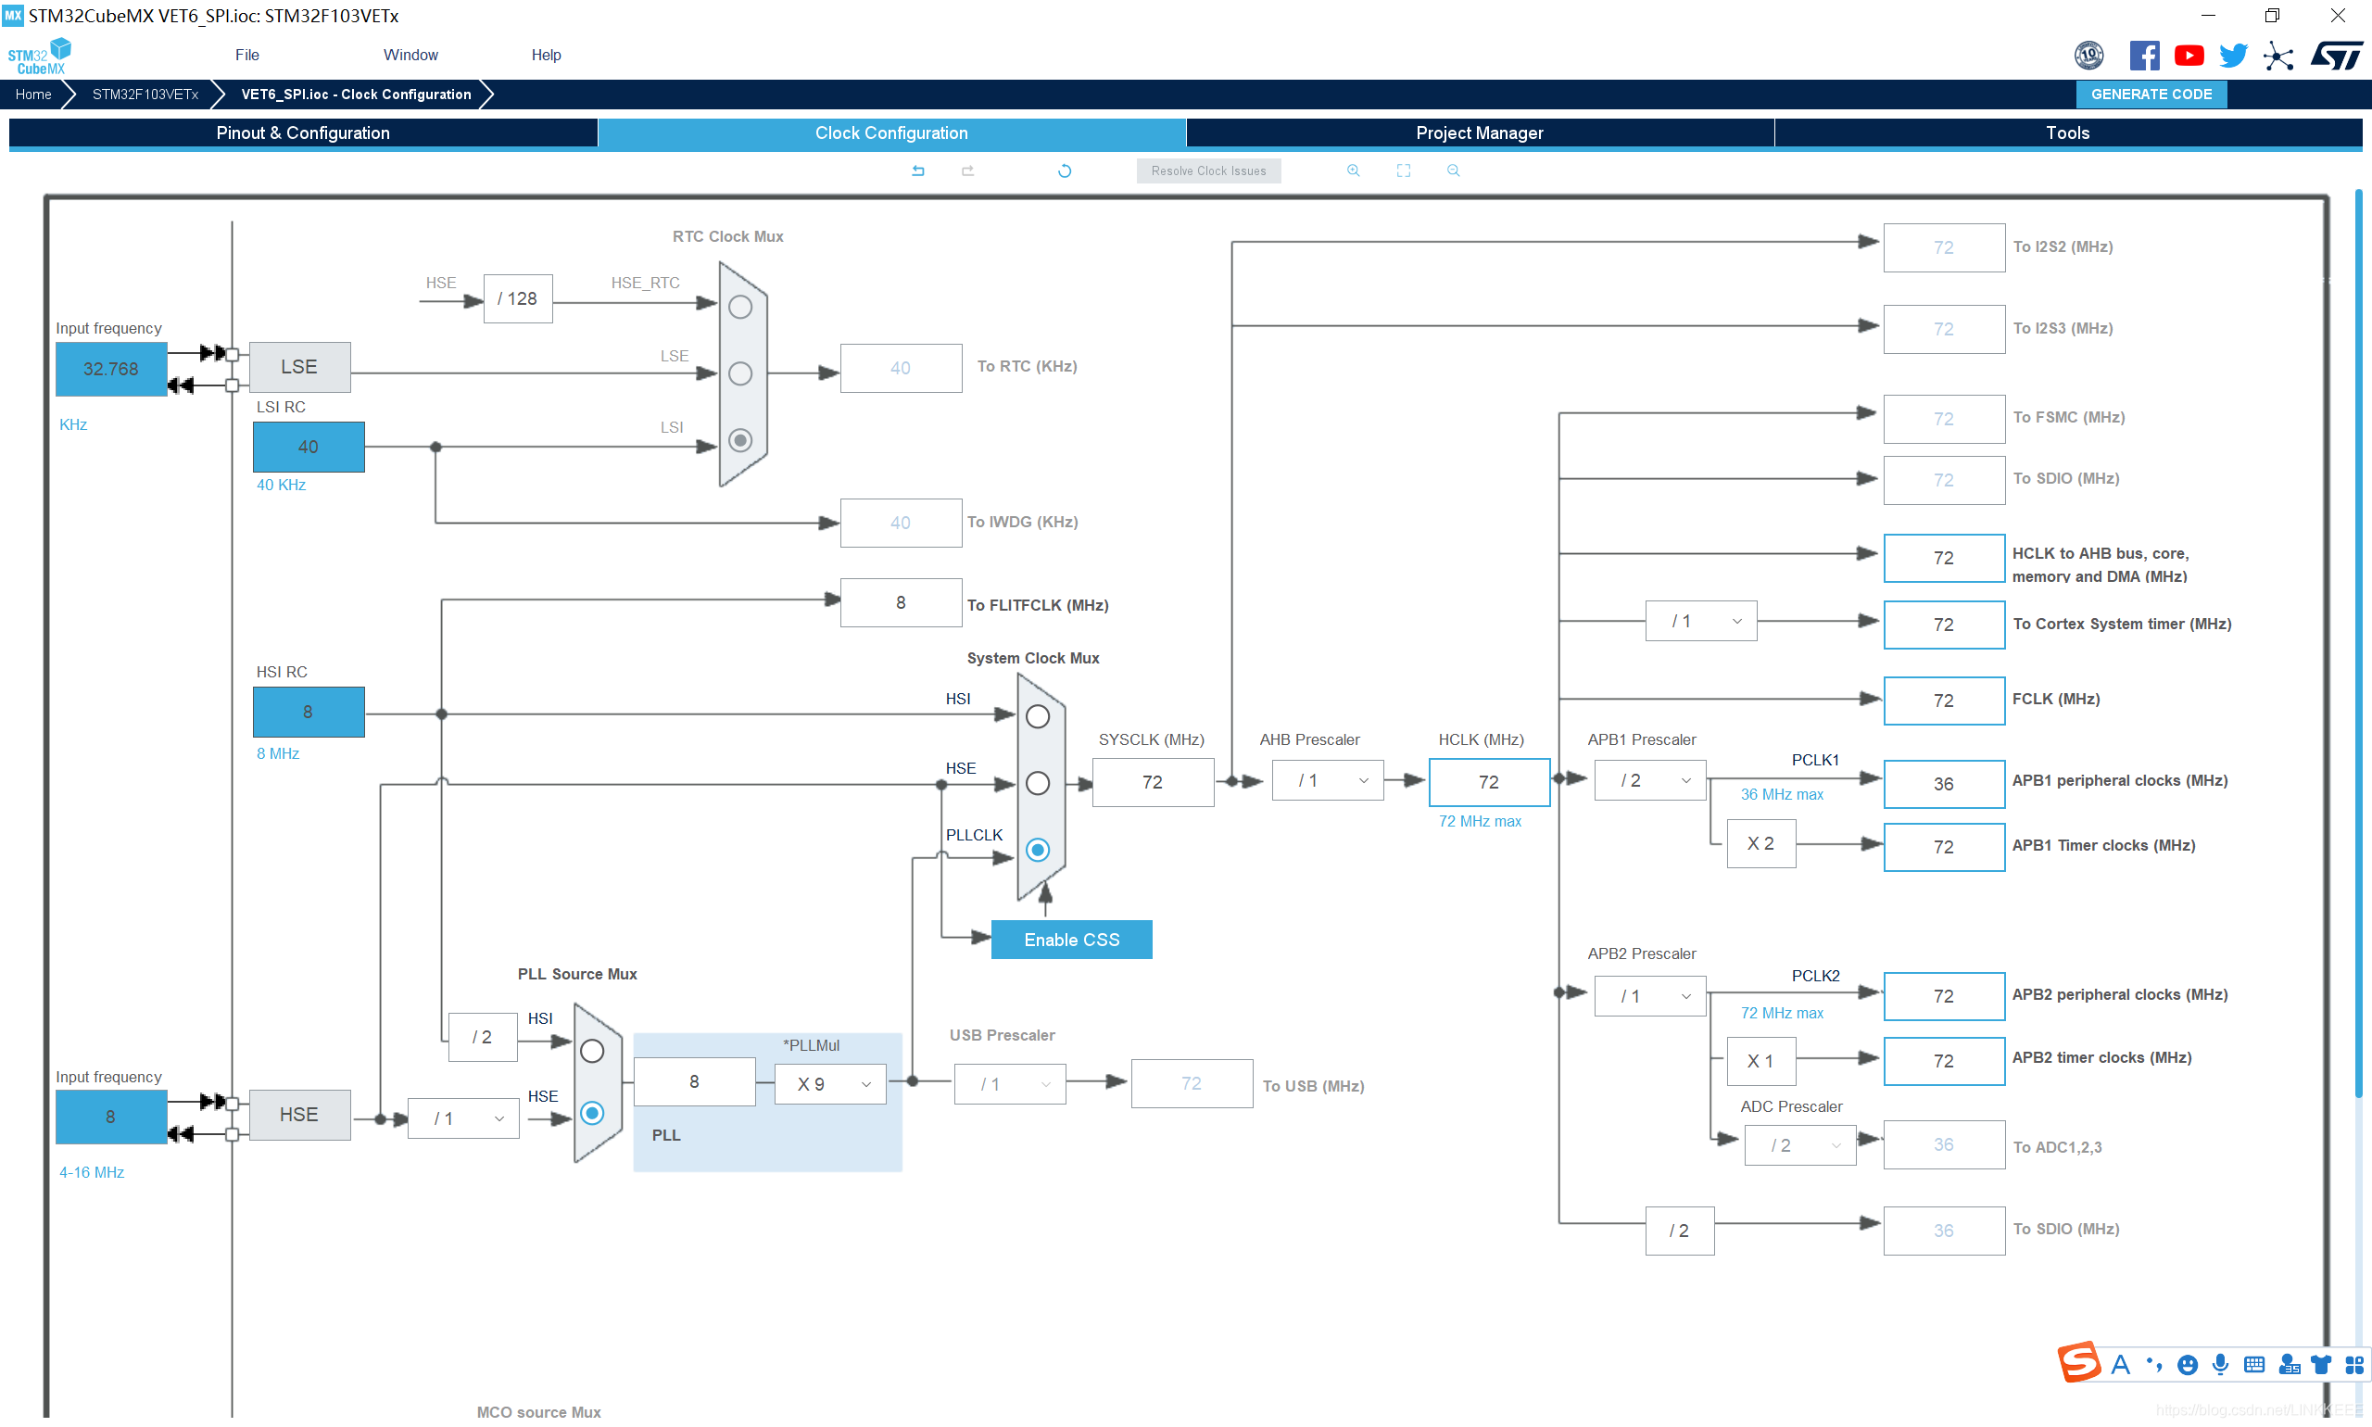Click the ST logo icon

tap(2337, 56)
